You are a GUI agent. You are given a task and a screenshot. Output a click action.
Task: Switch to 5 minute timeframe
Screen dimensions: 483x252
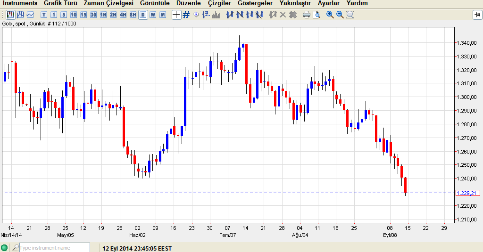pyautogui.click(x=64, y=15)
